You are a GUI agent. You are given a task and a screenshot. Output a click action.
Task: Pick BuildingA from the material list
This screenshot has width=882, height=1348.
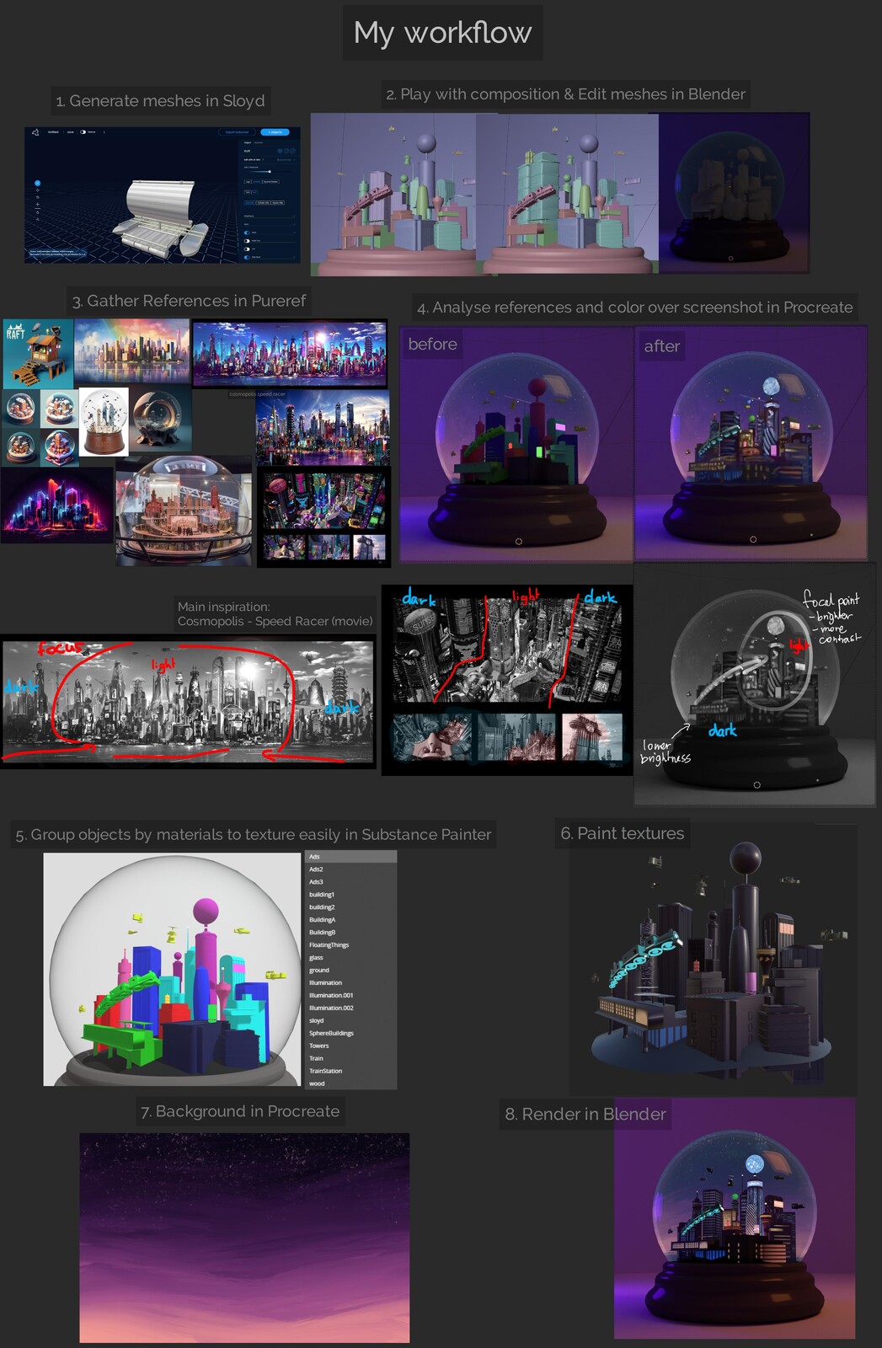[x=350, y=920]
